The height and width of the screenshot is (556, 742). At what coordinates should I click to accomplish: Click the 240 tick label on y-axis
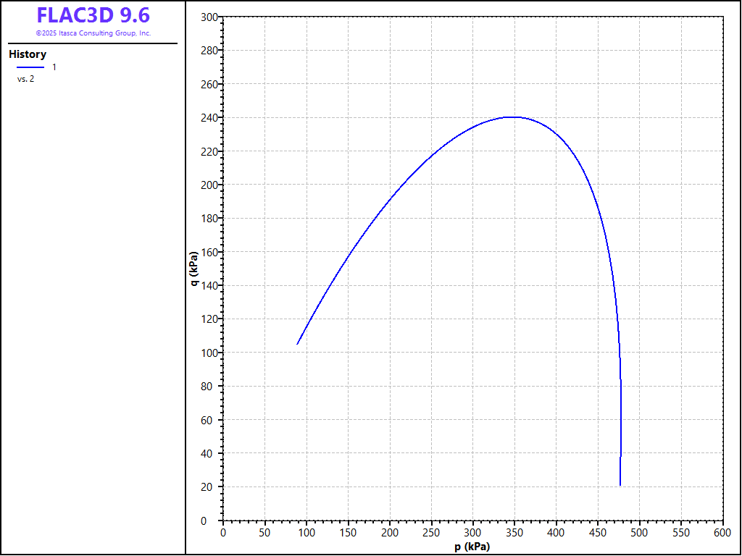[209, 118]
